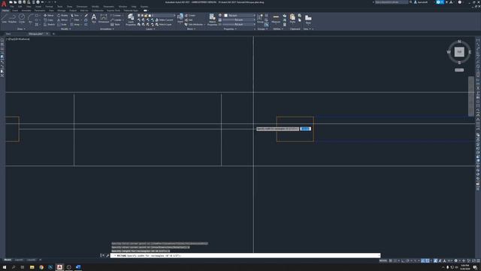This screenshot has height=271, width=481.
Task: Click Match Layer
Action: click(x=164, y=25)
